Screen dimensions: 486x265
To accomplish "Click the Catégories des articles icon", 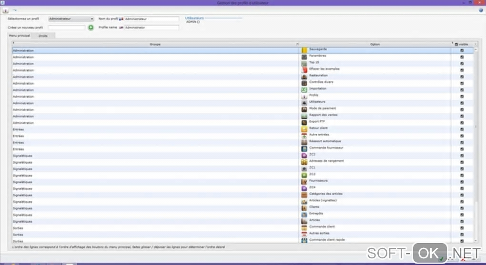I will (304, 195).
